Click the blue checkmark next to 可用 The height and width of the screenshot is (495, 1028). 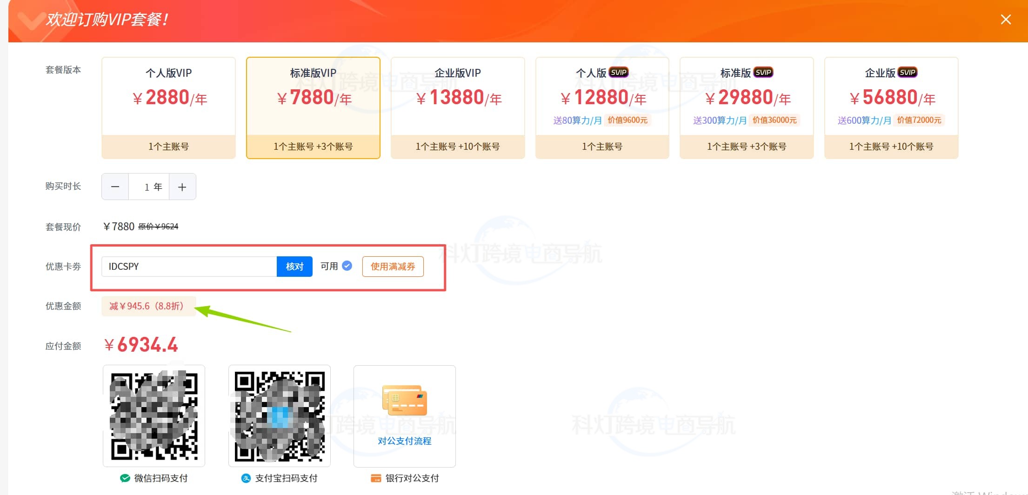coord(347,266)
